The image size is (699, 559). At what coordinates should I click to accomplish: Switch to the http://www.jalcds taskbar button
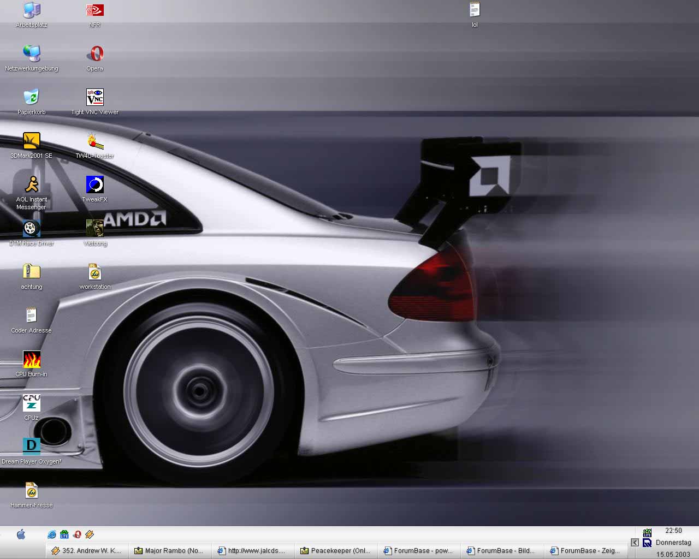254,551
